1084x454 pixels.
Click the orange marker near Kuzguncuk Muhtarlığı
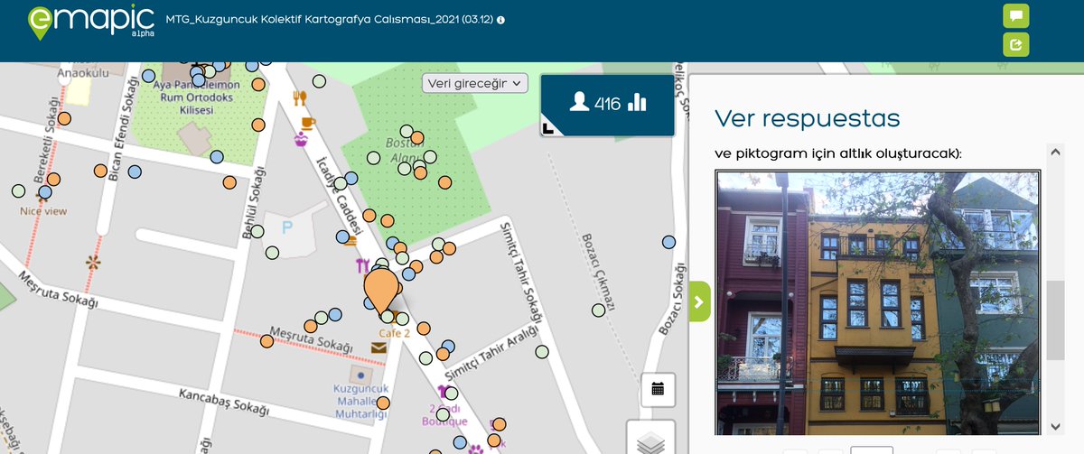[x=383, y=403]
